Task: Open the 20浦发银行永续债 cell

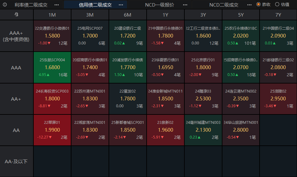Action: coord(128,68)
